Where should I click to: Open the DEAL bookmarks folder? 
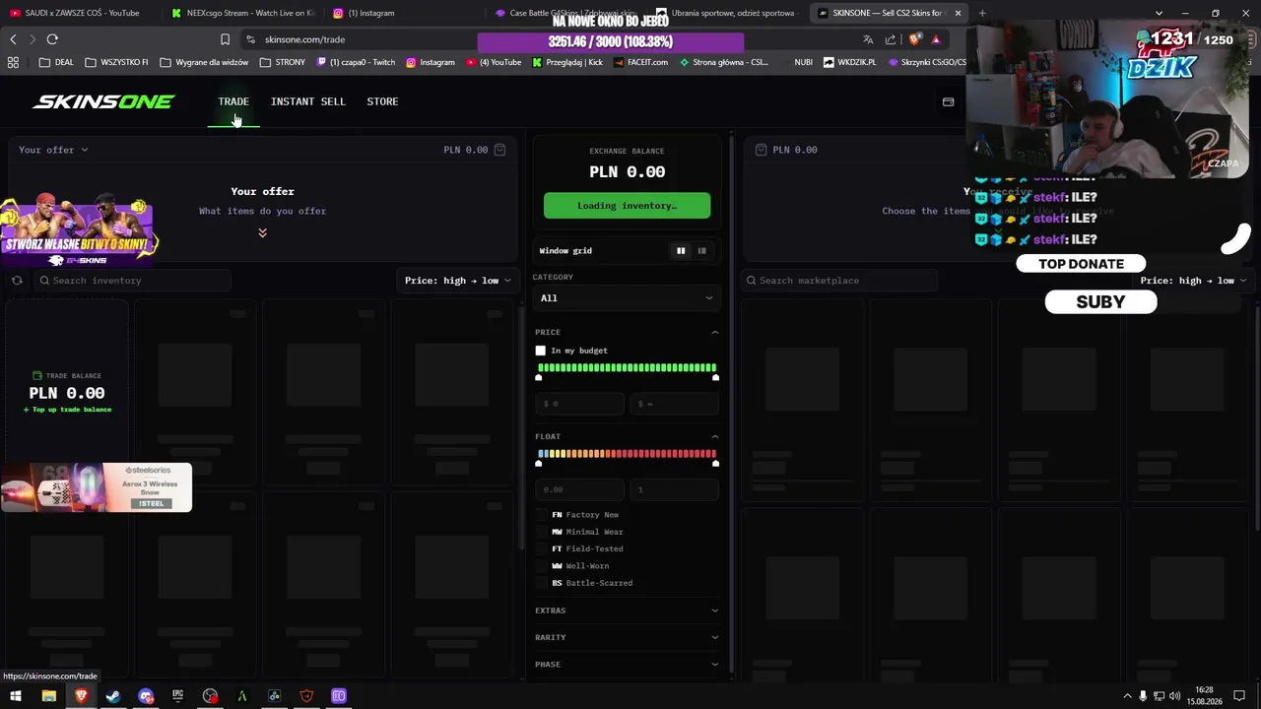pos(57,62)
